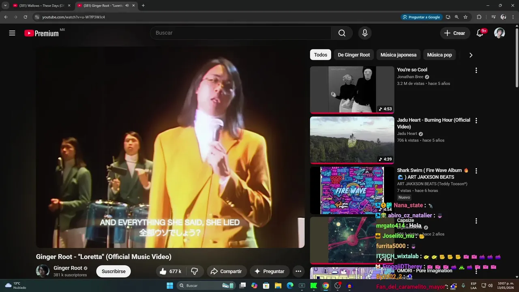Open Microsoft Edge from taskbar
This screenshot has width=519, height=292.
[290, 286]
